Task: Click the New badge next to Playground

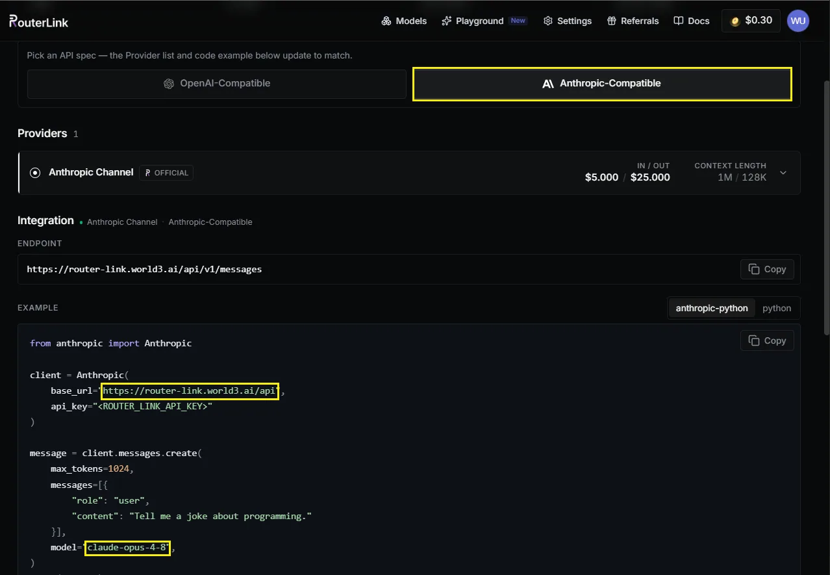Action: tap(518, 21)
